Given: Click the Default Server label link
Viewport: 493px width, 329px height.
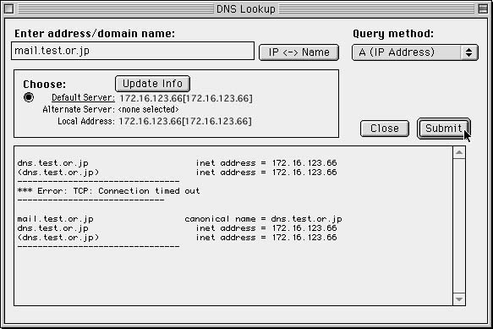Looking at the screenshot, I should (84, 98).
